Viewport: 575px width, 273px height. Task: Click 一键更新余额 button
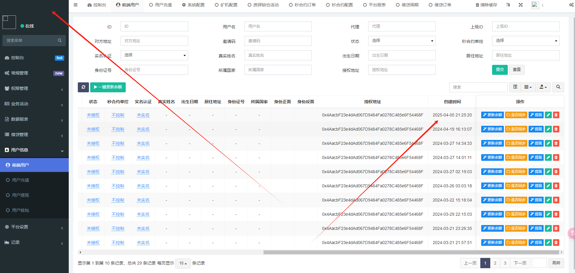(108, 87)
